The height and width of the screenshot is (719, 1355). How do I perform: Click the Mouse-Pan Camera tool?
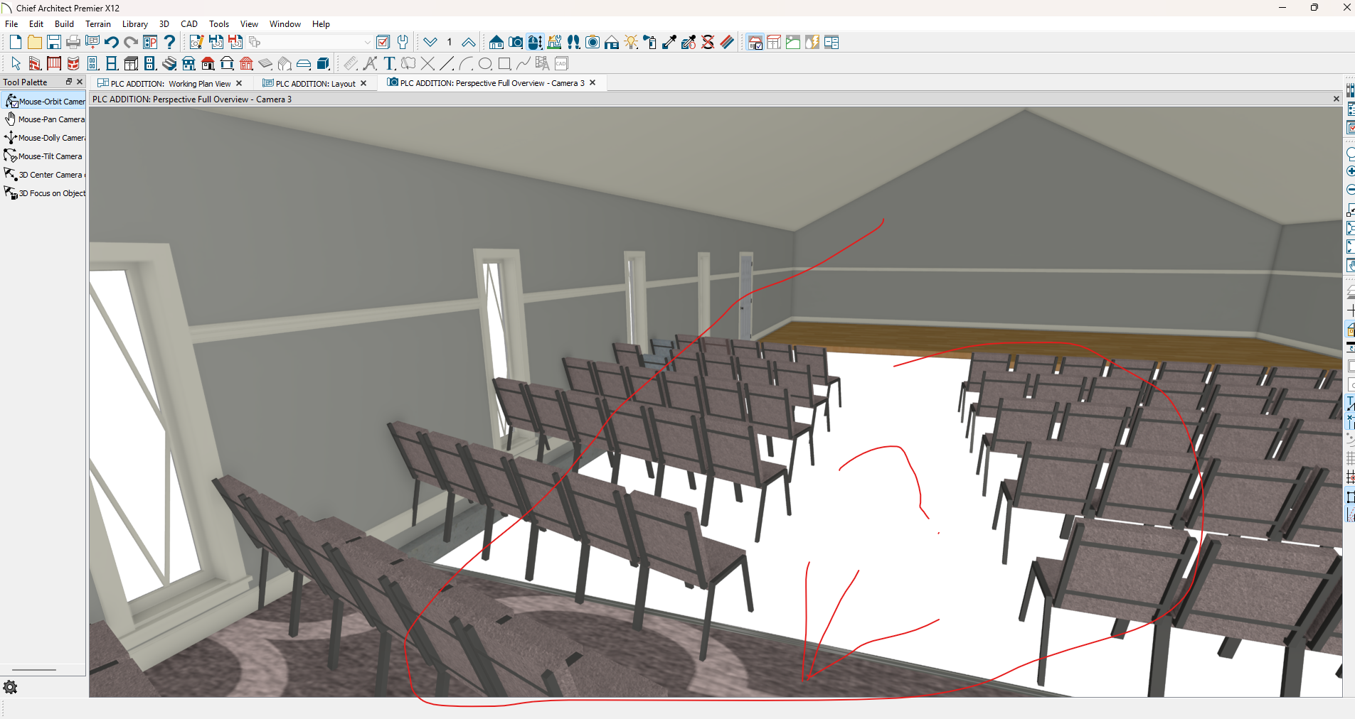(x=44, y=119)
